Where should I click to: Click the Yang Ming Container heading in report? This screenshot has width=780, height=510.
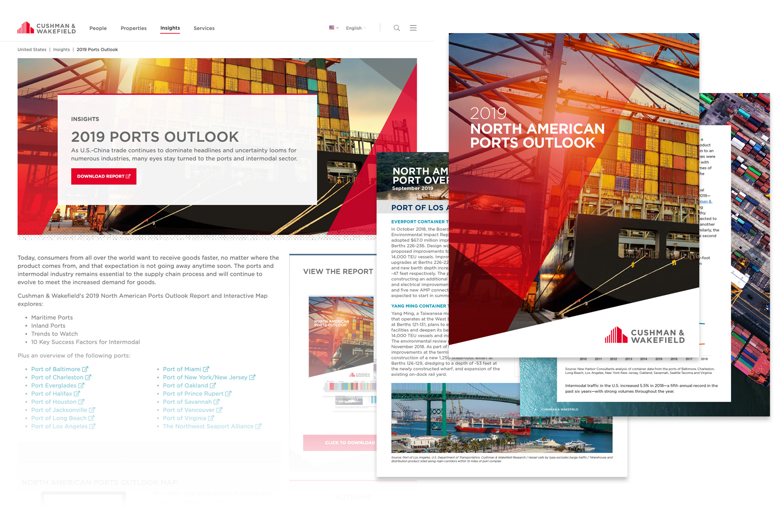(419, 306)
